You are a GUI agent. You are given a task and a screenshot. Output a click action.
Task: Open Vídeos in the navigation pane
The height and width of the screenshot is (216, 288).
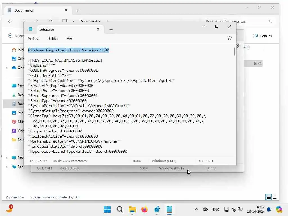pos(18,131)
